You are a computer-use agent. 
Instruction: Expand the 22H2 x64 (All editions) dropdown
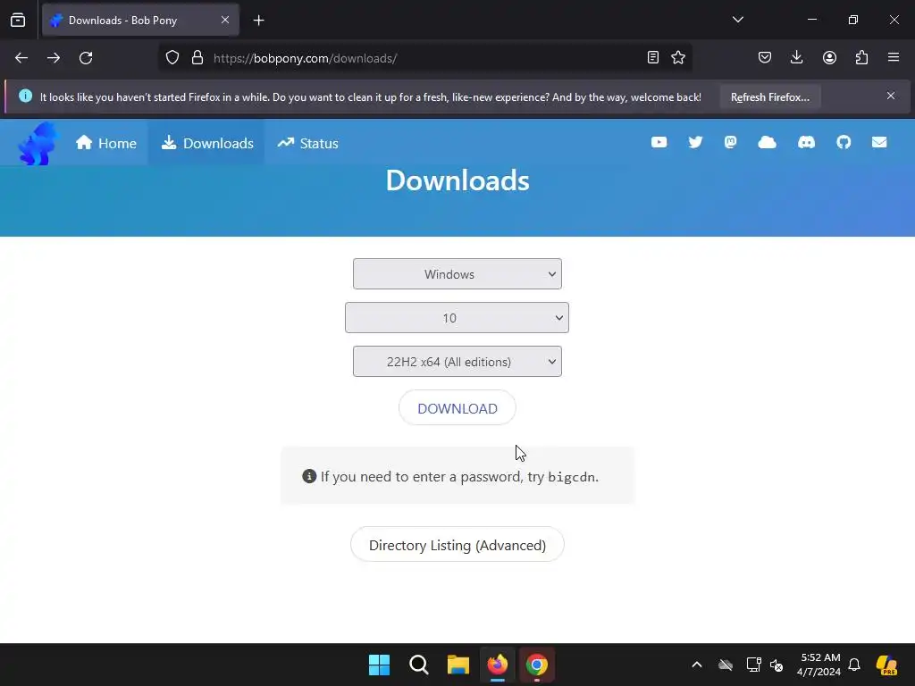457,361
